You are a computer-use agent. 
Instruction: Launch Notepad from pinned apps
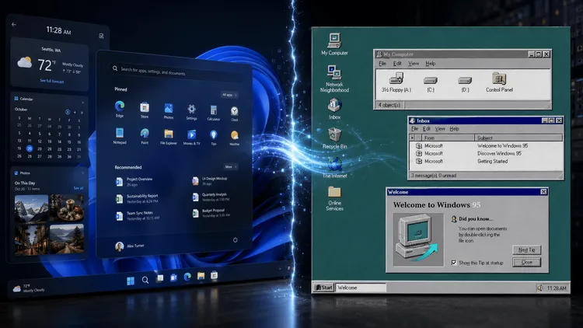coord(120,135)
